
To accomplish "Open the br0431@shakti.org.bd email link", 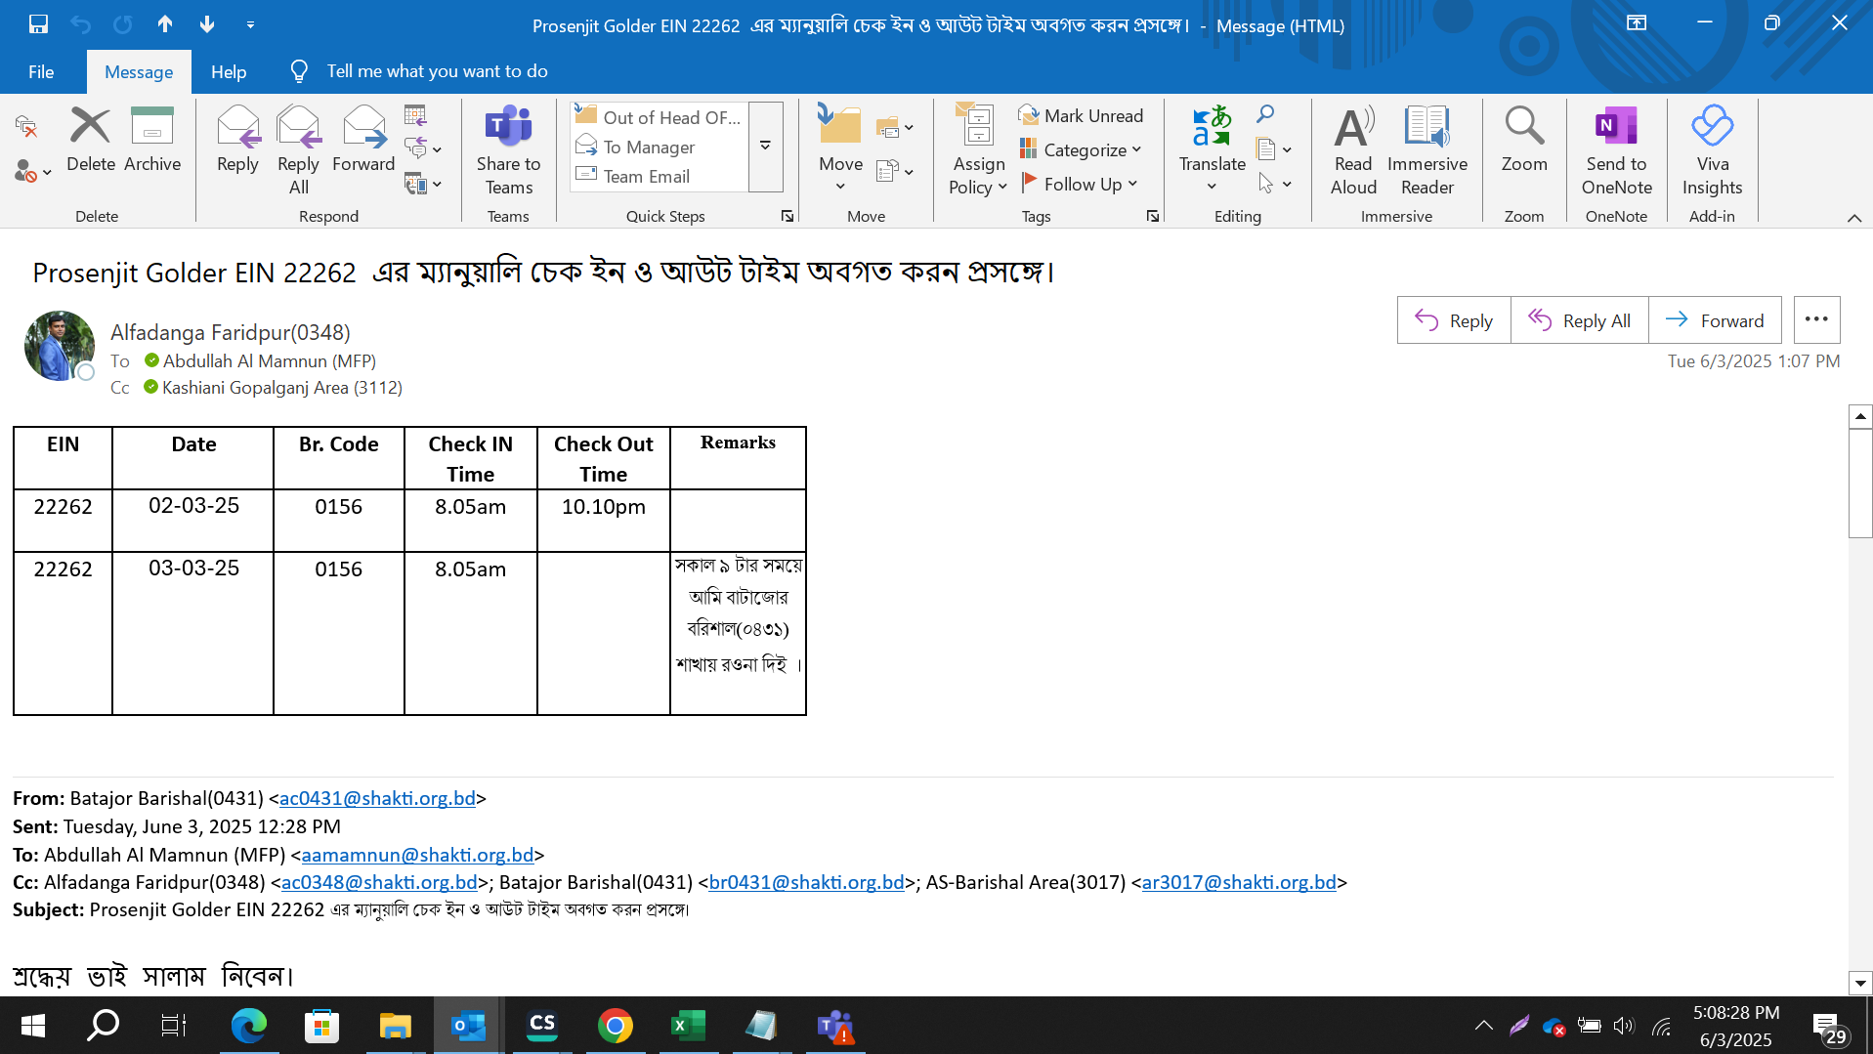I will click(806, 882).
